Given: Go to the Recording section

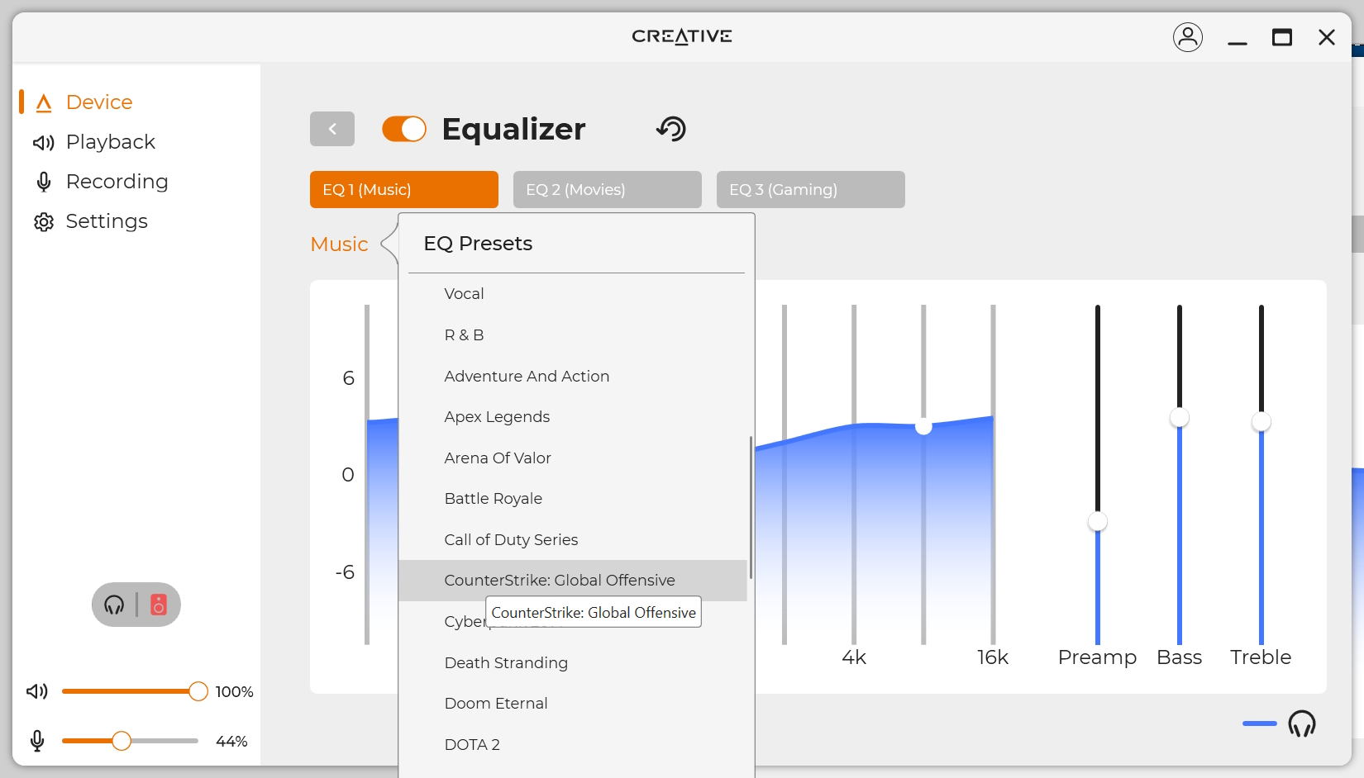Looking at the screenshot, I should (117, 182).
